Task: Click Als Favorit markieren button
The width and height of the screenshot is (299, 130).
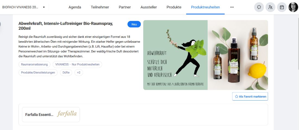Action: (x=250, y=96)
